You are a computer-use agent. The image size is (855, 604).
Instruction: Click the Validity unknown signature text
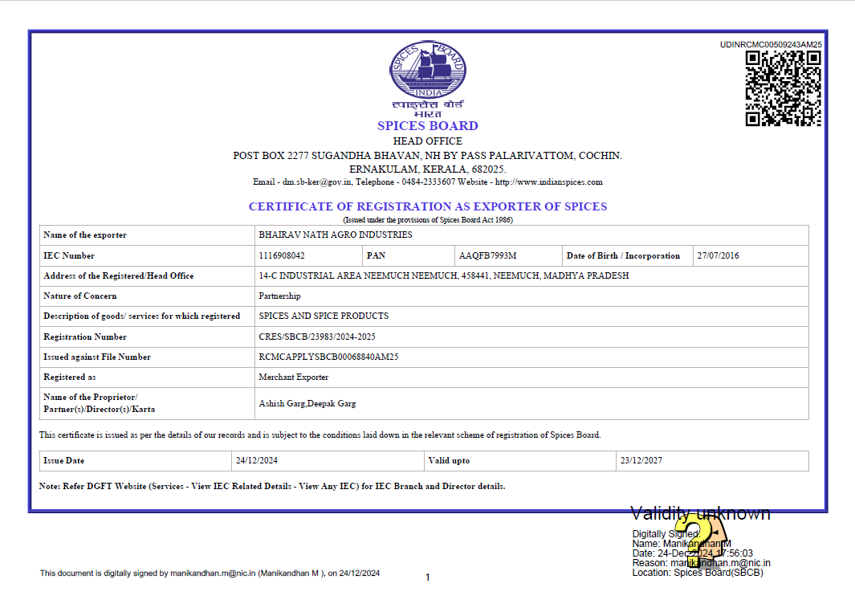tap(700, 514)
